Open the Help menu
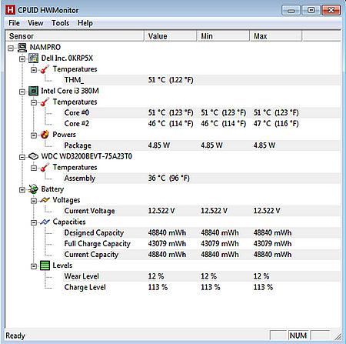 pyautogui.click(x=85, y=23)
